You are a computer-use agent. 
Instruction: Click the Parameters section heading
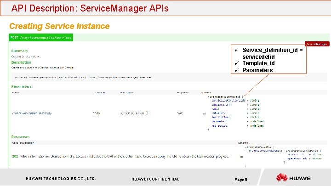coord(21,86)
